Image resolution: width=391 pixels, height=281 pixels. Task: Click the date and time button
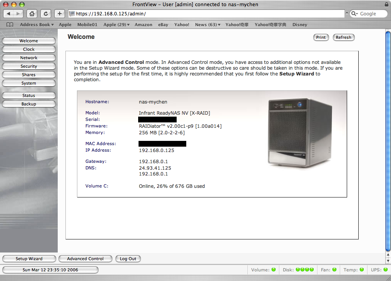point(50,270)
